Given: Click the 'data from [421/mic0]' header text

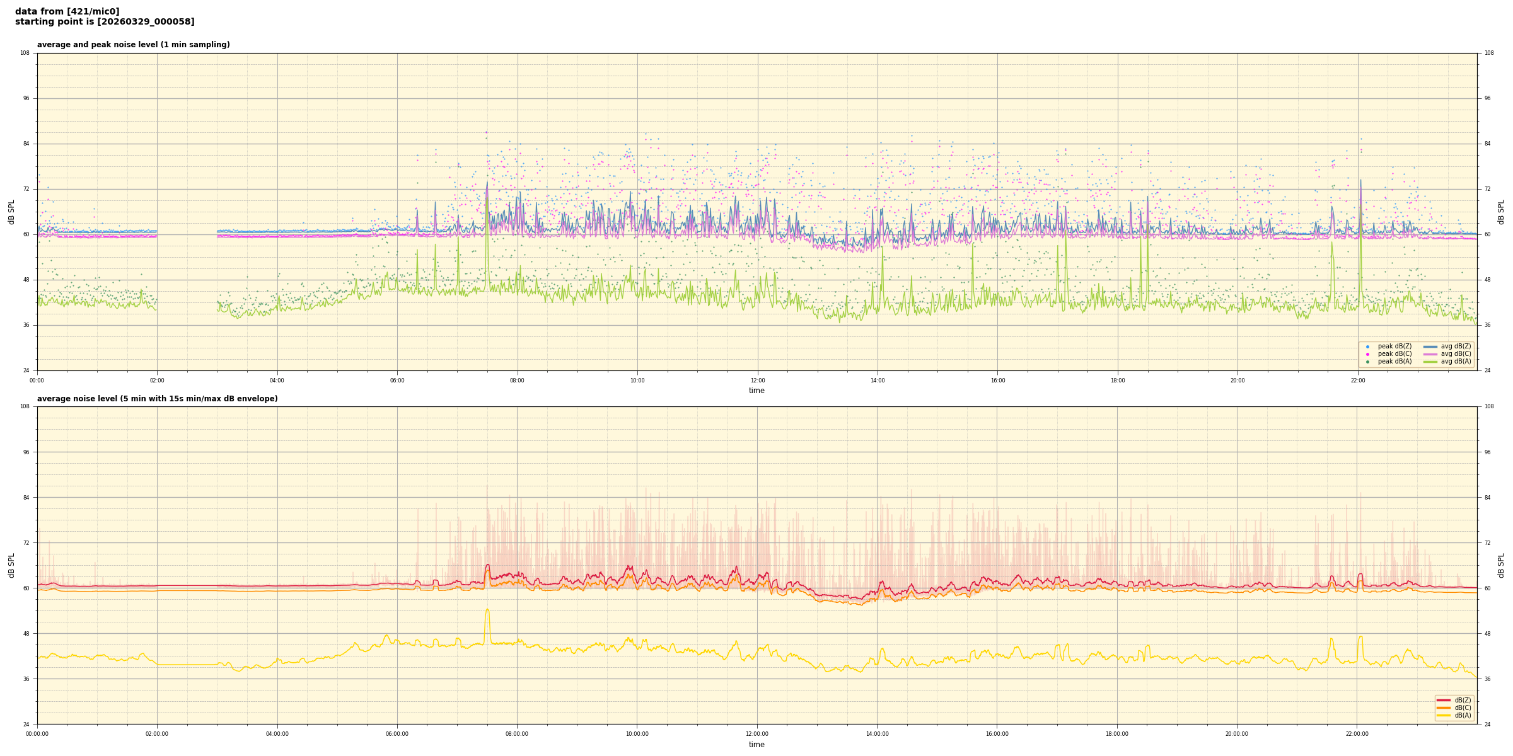Looking at the screenshot, I should tap(67, 11).
